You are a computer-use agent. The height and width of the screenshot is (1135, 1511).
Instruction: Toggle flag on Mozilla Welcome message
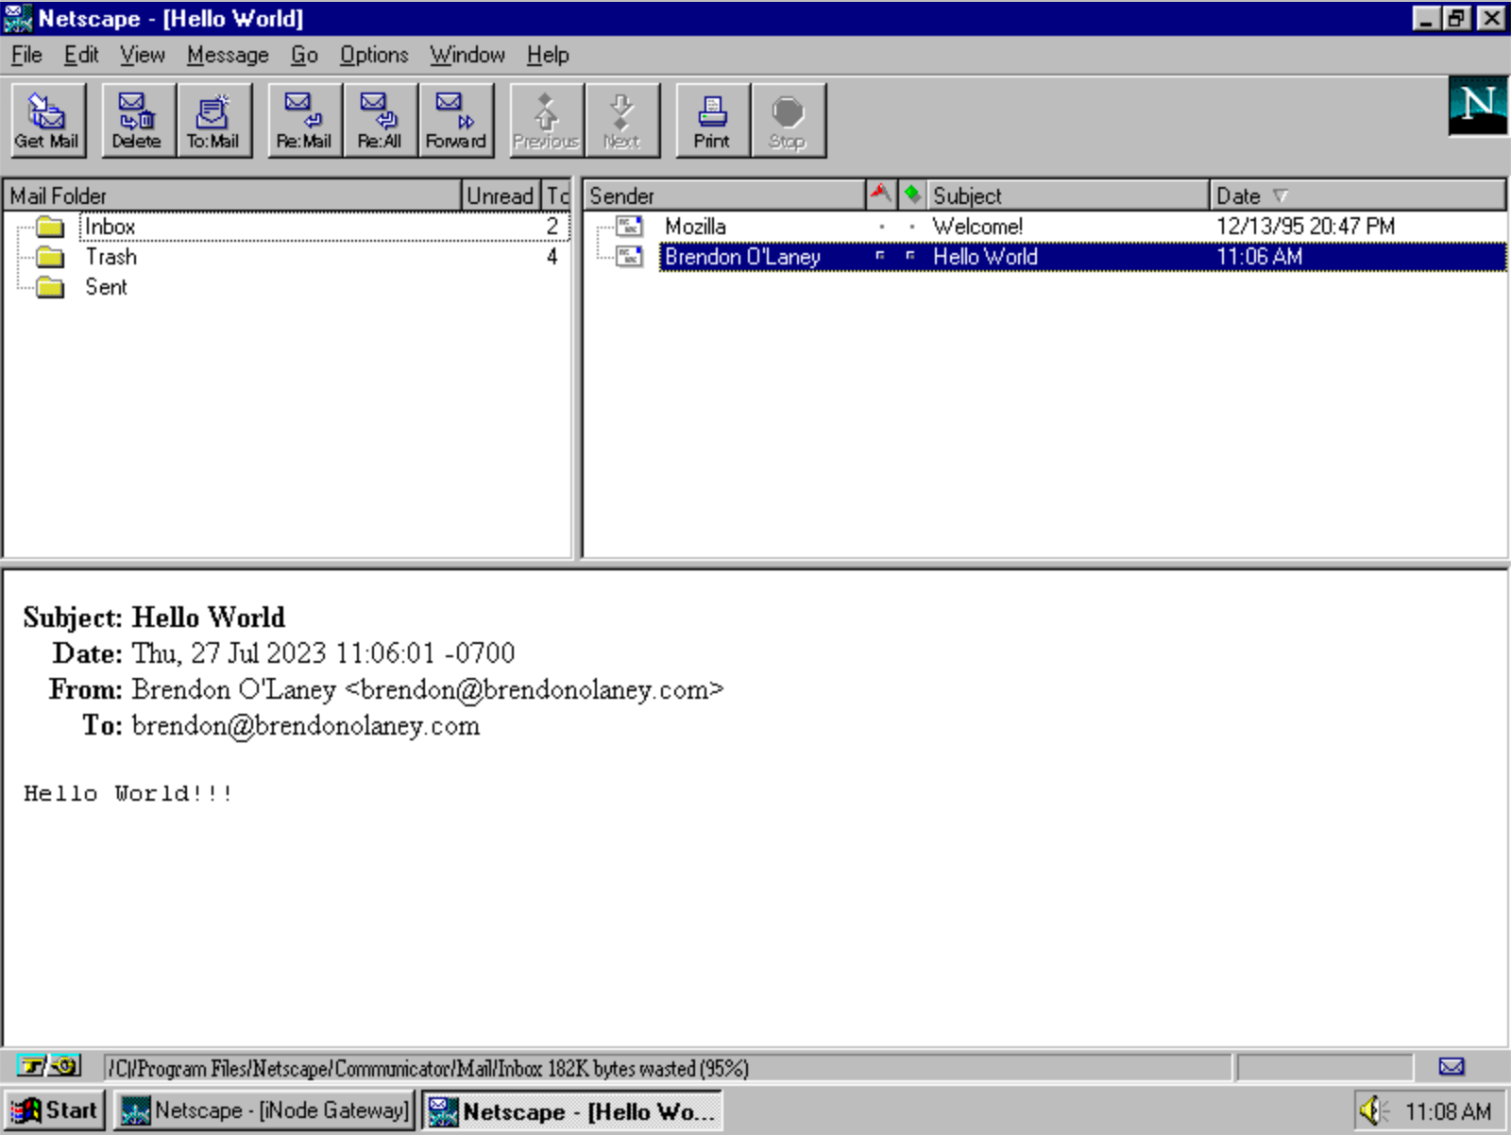[x=882, y=227]
